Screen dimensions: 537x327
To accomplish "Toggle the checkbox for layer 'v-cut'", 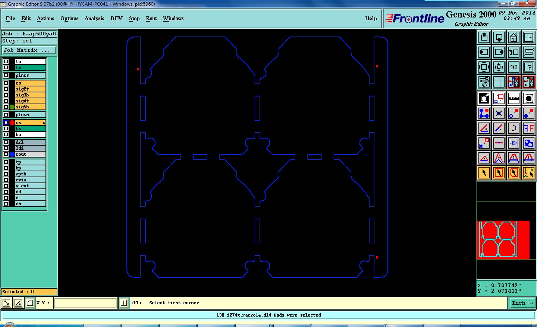I will pos(6,186).
